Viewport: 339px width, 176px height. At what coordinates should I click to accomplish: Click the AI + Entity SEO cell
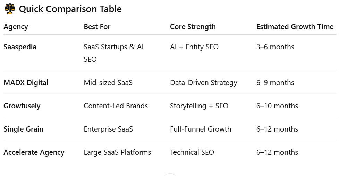coord(194,47)
